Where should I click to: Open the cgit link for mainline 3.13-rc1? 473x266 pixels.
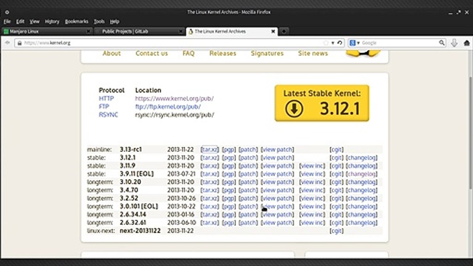pyautogui.click(x=336, y=150)
